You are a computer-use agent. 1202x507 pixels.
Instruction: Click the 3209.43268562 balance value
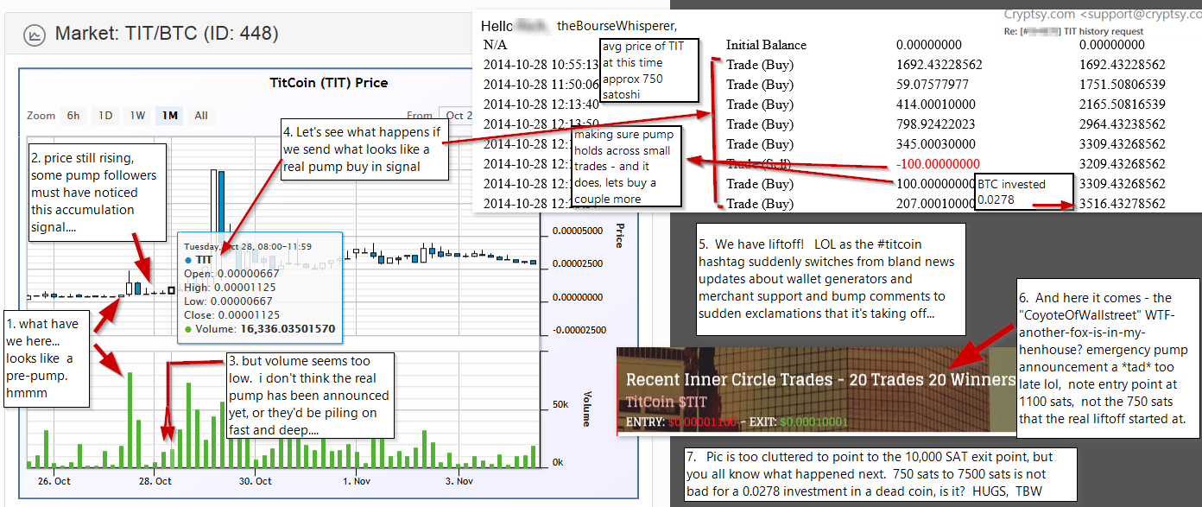click(1123, 164)
